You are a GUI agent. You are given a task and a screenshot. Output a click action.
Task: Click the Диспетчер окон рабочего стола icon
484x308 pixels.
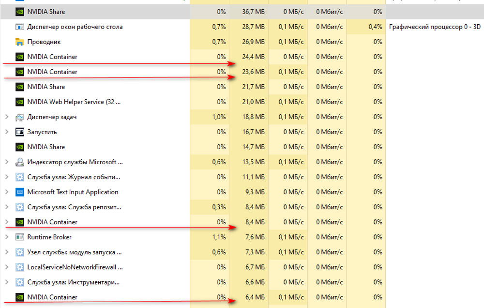[20, 27]
